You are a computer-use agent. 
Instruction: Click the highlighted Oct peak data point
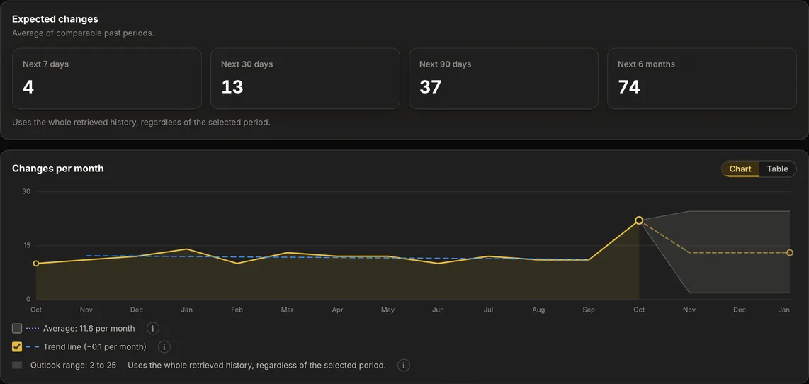tap(639, 220)
